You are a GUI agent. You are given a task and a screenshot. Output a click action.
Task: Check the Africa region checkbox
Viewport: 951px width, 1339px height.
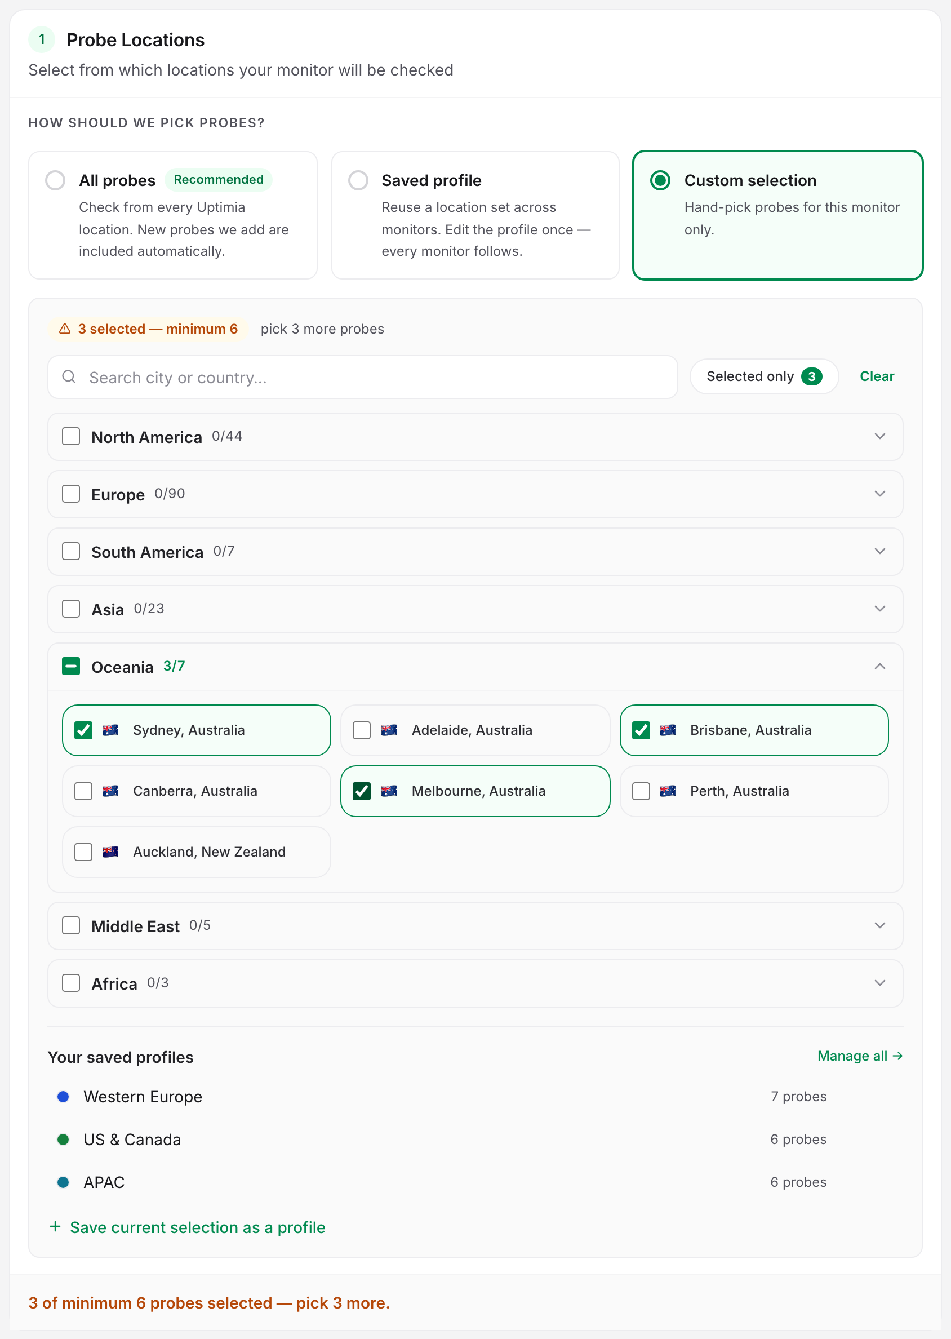(x=71, y=983)
